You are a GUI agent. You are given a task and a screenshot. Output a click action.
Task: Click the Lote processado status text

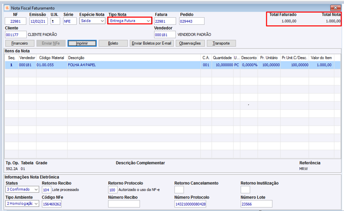[x=65, y=190]
